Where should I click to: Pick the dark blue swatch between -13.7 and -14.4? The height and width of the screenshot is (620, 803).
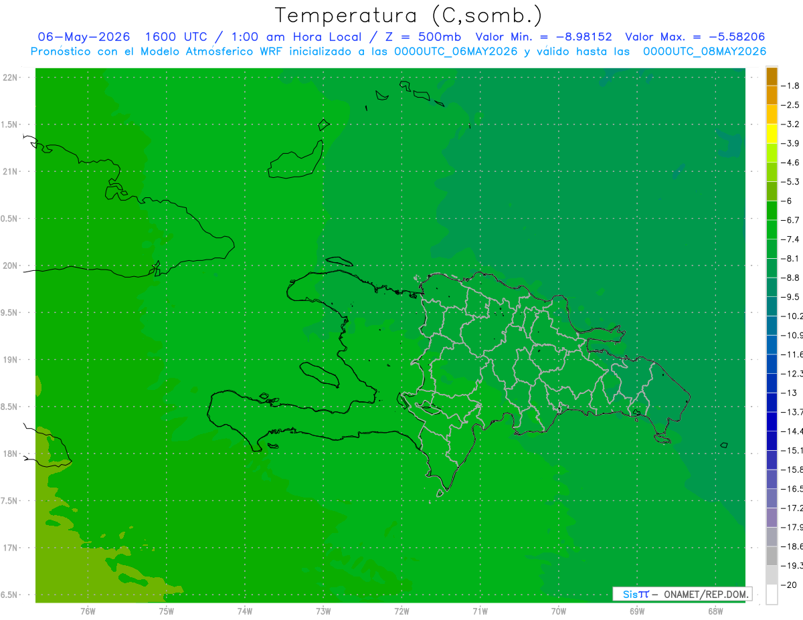point(772,421)
